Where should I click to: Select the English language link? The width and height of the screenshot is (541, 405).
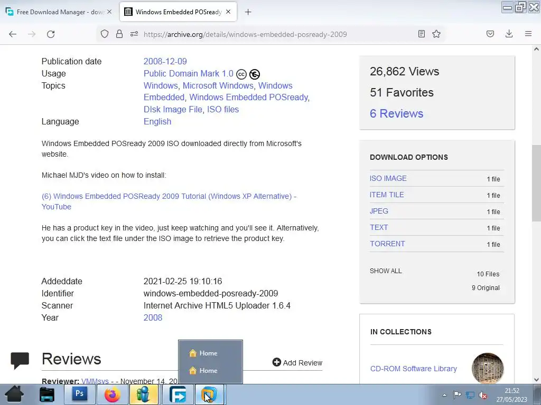click(157, 122)
